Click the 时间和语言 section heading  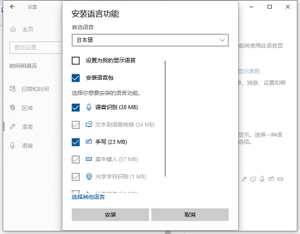point(23,65)
